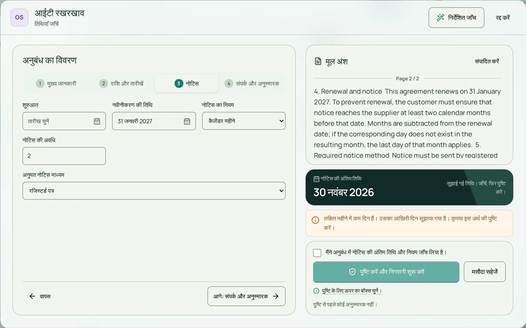
Task: Switch to step 2 राशि और तारीखें tab
Action: coord(122,84)
